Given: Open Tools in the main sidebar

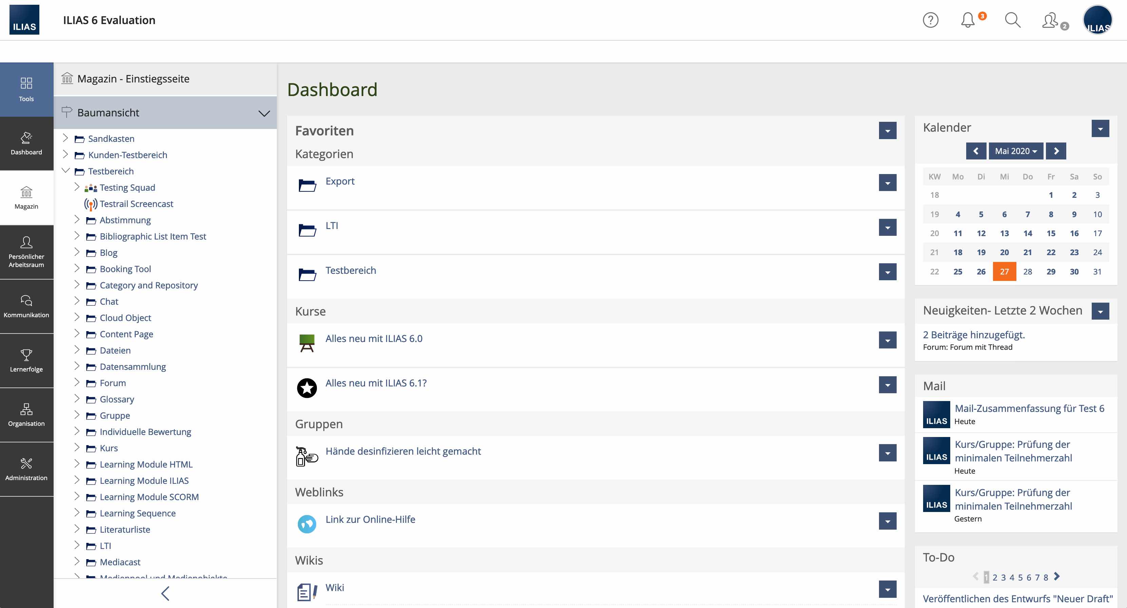Looking at the screenshot, I should coord(26,89).
